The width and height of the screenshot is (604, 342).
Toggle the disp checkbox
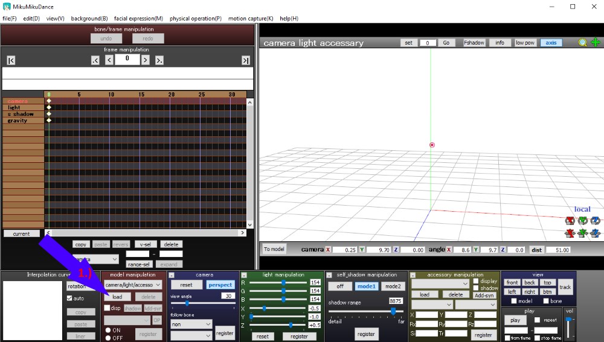tap(108, 308)
